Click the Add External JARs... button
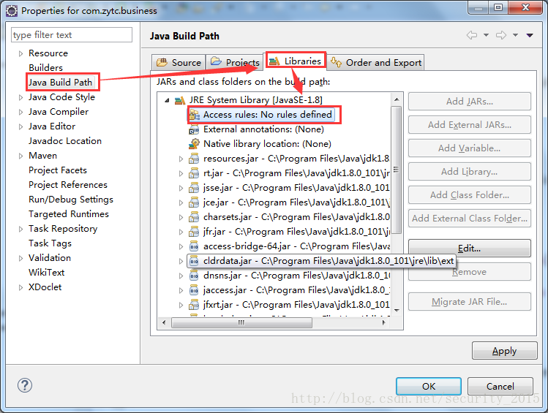Image resolution: width=548 pixels, height=413 pixels. [x=470, y=125]
